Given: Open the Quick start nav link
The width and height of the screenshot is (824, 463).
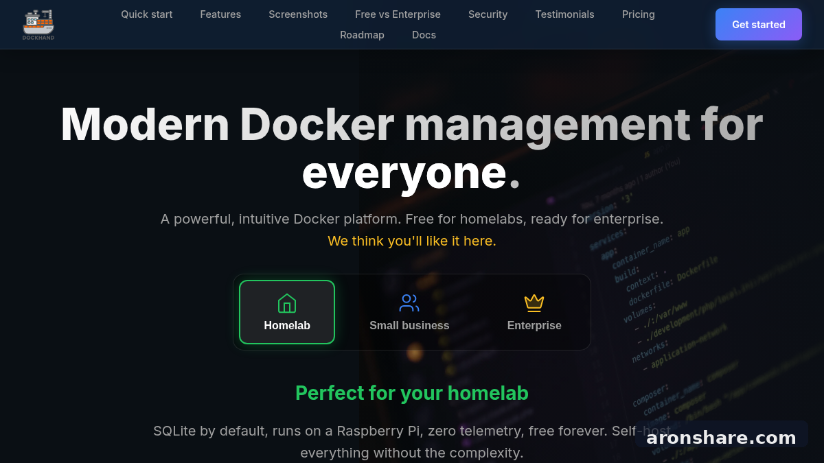Looking at the screenshot, I should pyautogui.click(x=147, y=14).
